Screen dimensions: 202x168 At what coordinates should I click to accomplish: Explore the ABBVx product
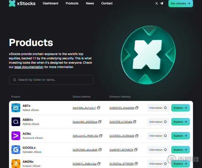[180, 122]
